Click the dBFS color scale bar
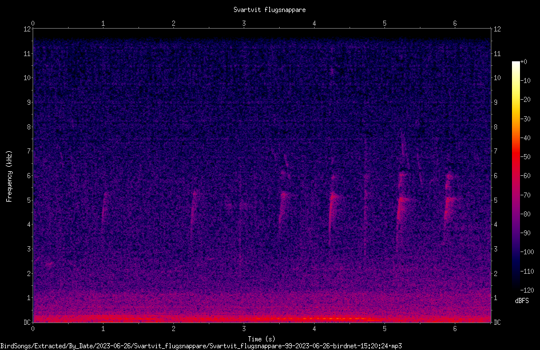 point(515,176)
